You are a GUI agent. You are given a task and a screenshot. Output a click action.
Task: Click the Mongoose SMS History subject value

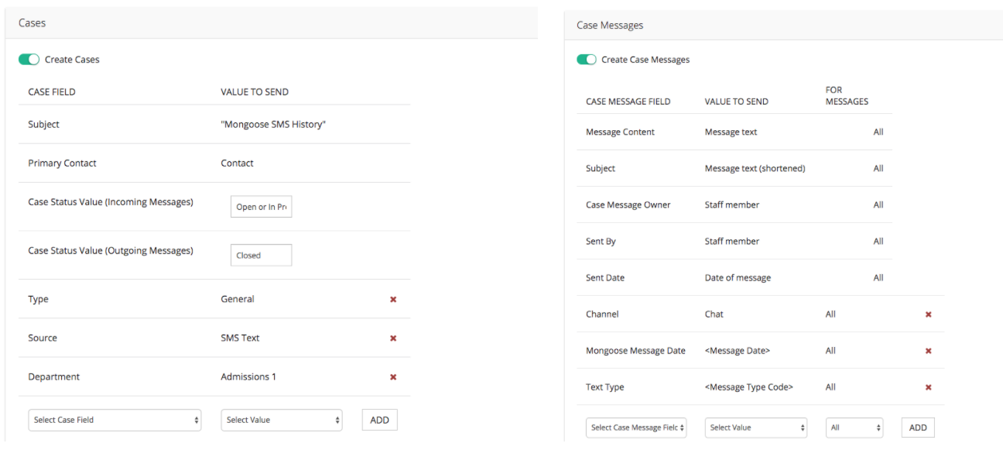tap(273, 125)
